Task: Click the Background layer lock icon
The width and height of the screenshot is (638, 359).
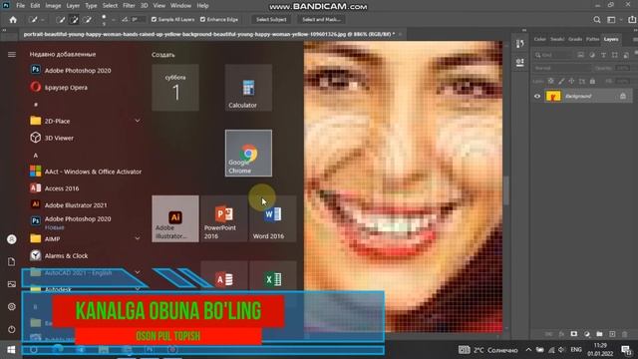Action: click(623, 96)
